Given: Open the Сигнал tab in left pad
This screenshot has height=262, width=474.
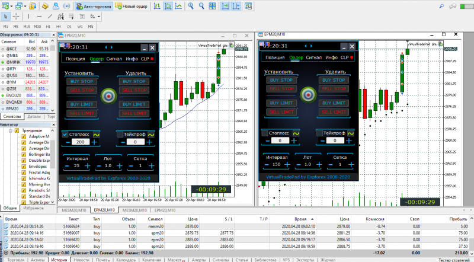Looking at the screenshot, I should click(114, 59).
